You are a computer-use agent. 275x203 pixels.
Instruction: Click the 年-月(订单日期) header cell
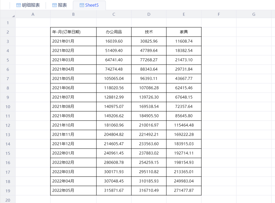click(x=73, y=32)
